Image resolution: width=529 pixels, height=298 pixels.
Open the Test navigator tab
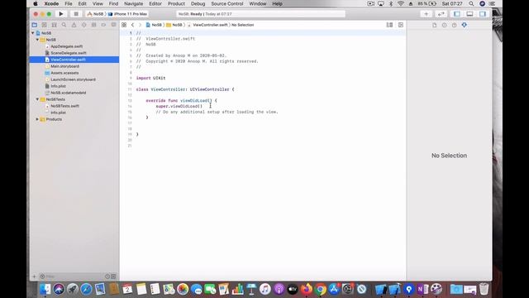click(x=84, y=25)
